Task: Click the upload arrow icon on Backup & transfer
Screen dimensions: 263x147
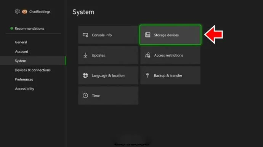Action: click(x=148, y=75)
